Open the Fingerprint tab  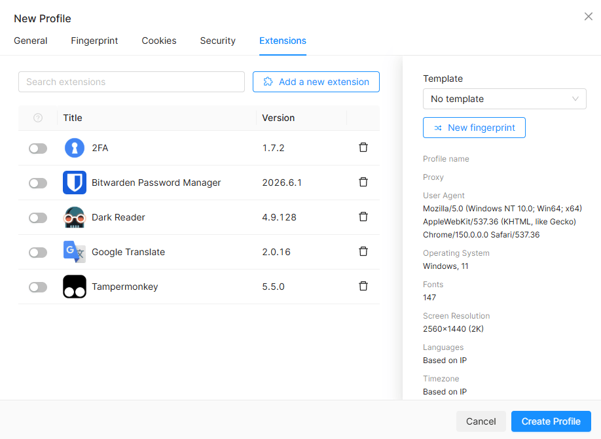coord(94,41)
